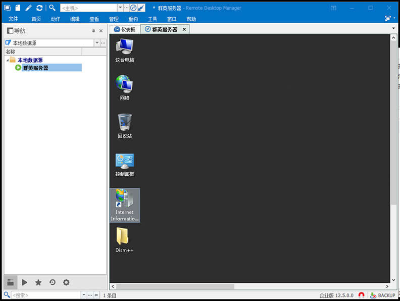Click the Internet Information Services shortcut icon
Image resolution: width=400 pixels, height=301 pixels.
124,205
